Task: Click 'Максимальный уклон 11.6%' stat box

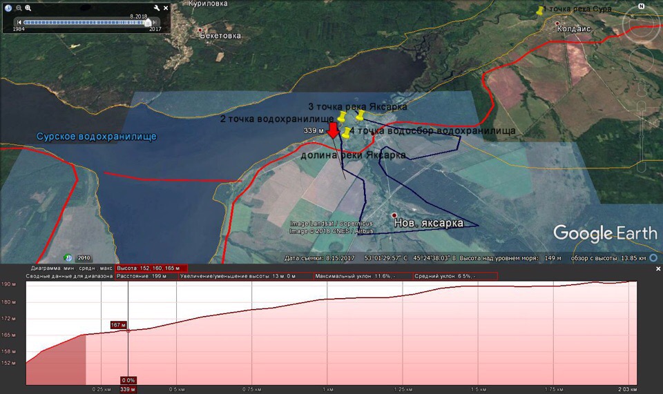Action: tap(362, 276)
